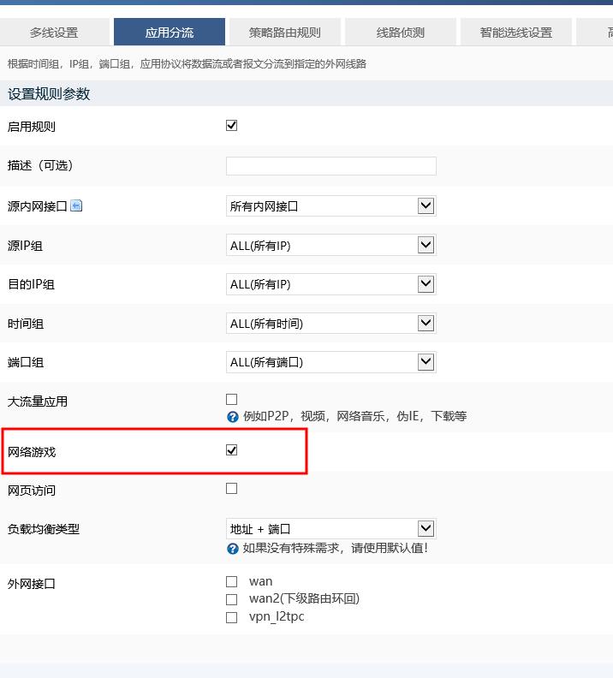Toggle the 网络游戏 checkbox
The image size is (613, 678).
point(231,450)
